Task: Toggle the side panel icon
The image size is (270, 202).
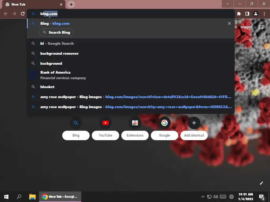Action: 247,14
